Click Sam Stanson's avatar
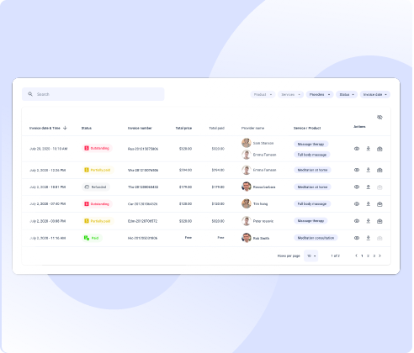414x353 pixels. 247,143
